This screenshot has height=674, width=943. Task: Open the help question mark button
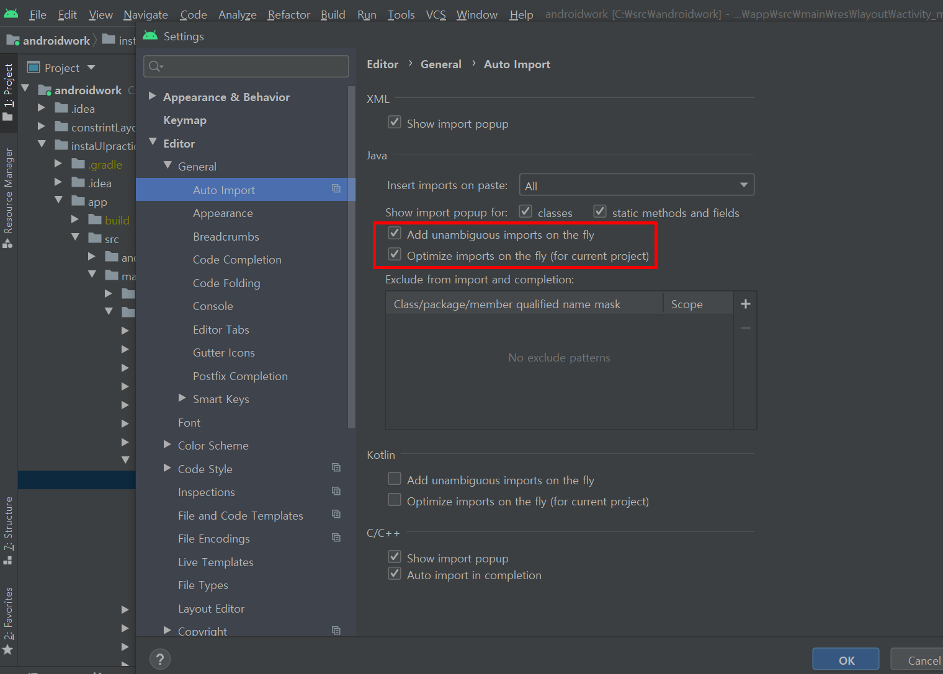[160, 659]
